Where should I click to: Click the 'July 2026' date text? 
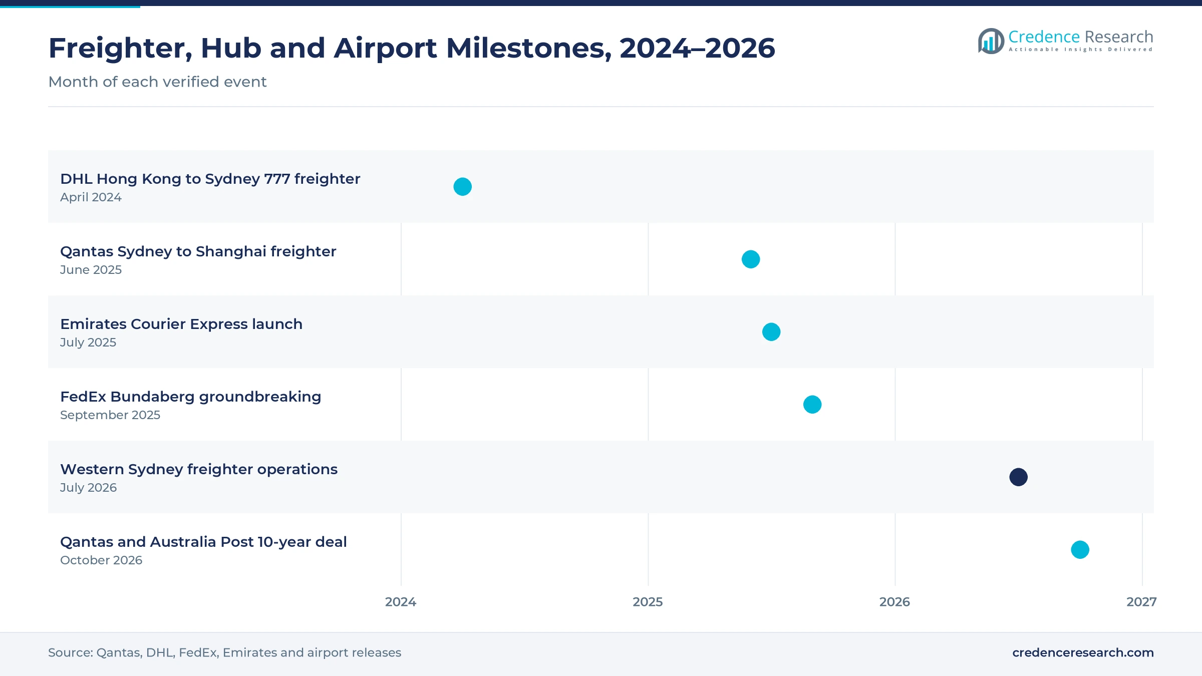point(88,488)
